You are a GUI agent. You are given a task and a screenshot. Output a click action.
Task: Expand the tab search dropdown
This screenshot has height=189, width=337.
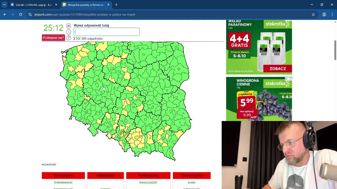[x=4, y=5]
